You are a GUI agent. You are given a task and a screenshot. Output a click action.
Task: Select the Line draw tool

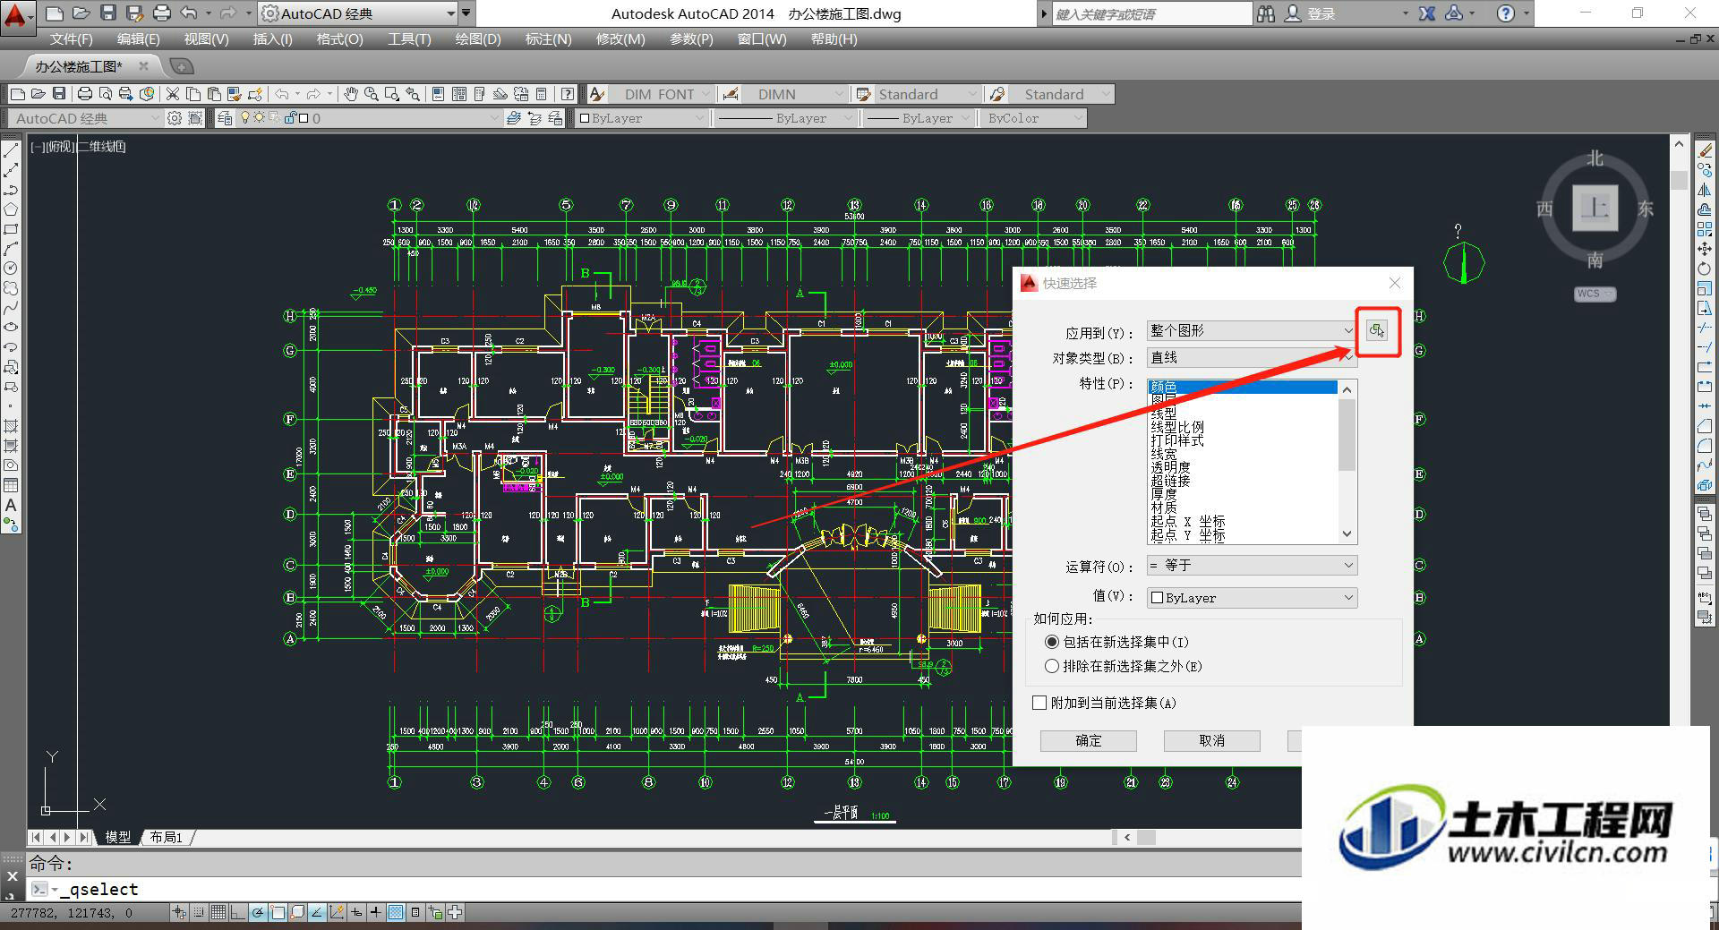click(11, 151)
